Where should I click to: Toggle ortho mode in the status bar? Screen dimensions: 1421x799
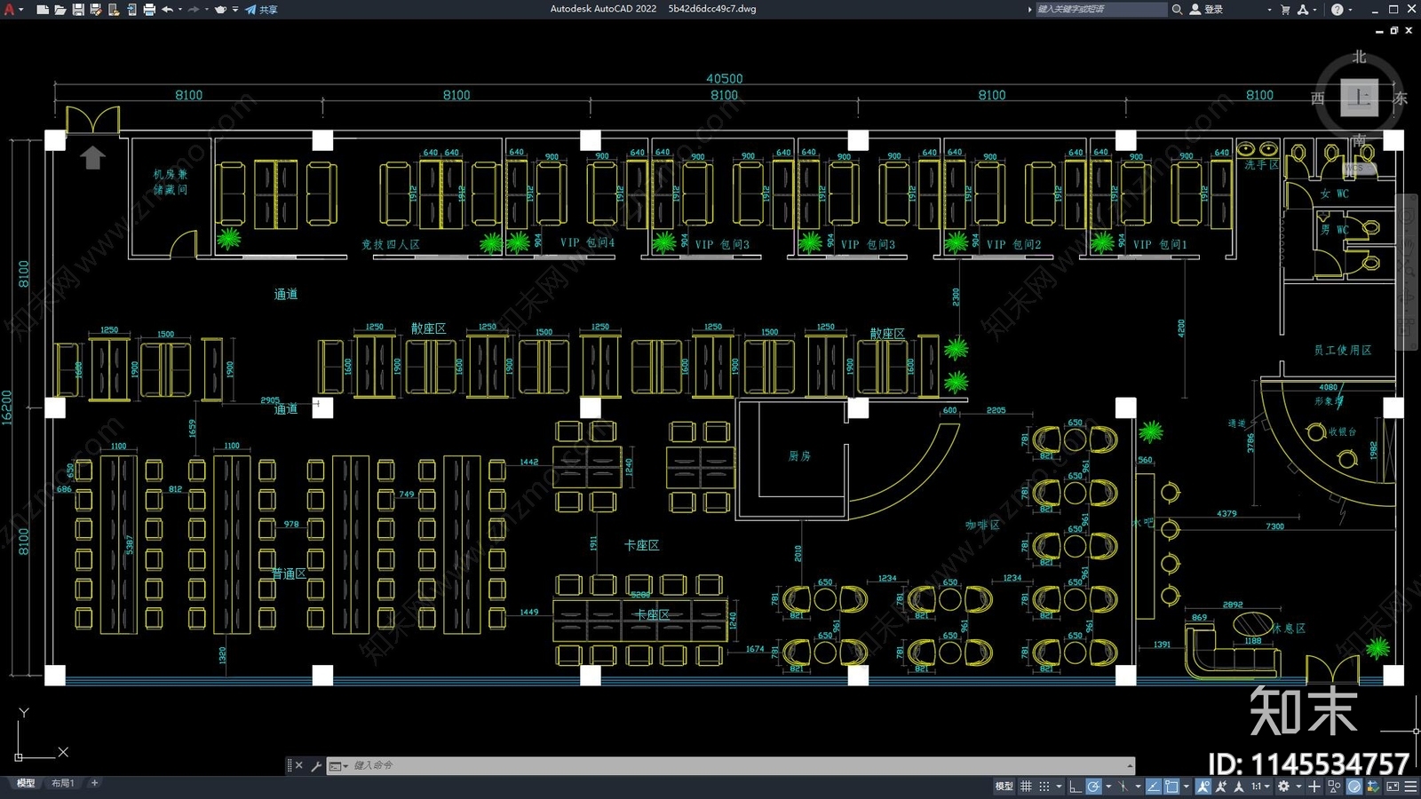[1075, 787]
